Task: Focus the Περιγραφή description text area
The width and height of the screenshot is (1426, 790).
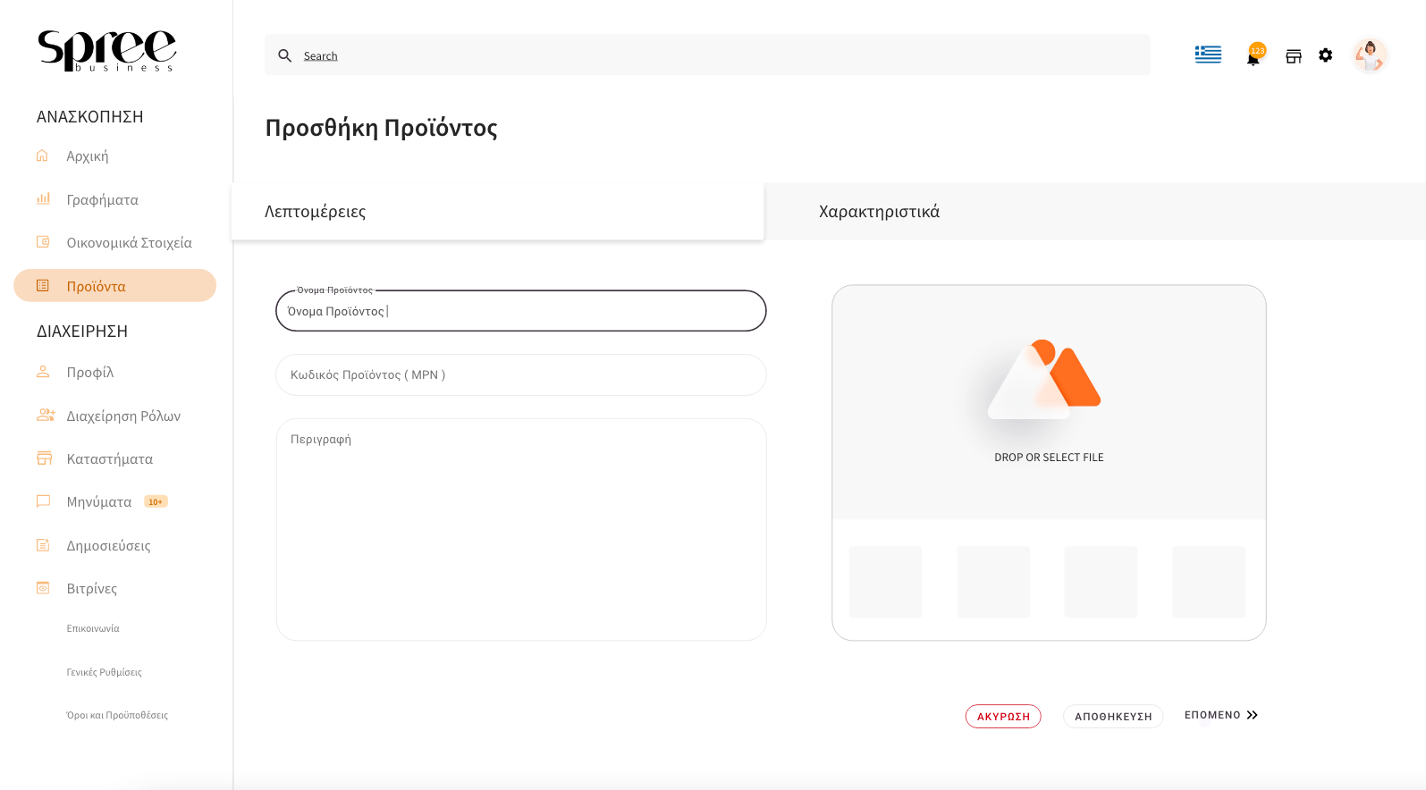Action: [520, 529]
